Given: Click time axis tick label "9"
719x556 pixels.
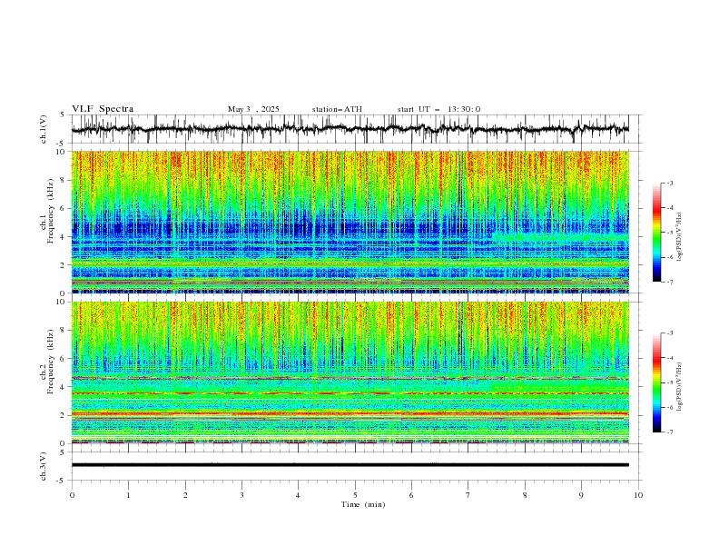Looking at the screenshot, I should point(581,495).
